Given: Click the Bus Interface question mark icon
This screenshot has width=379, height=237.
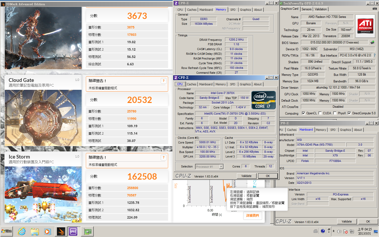Looking at the screenshot, I should coord(375,55).
